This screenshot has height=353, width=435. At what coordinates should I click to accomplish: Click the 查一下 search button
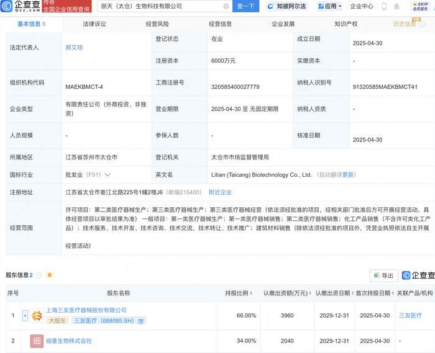click(245, 6)
